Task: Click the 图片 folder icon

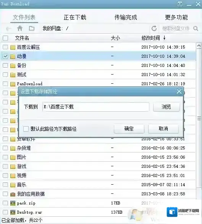Action: pos(13,157)
